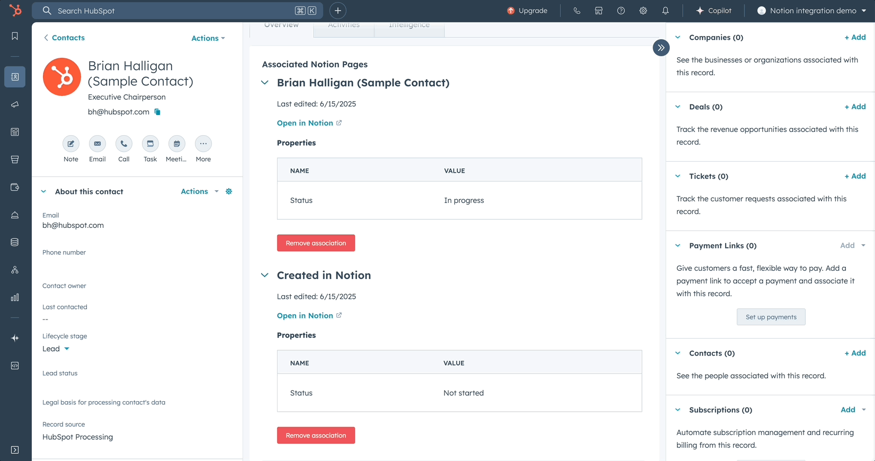Open the Settings gear in top bar

[x=643, y=11]
